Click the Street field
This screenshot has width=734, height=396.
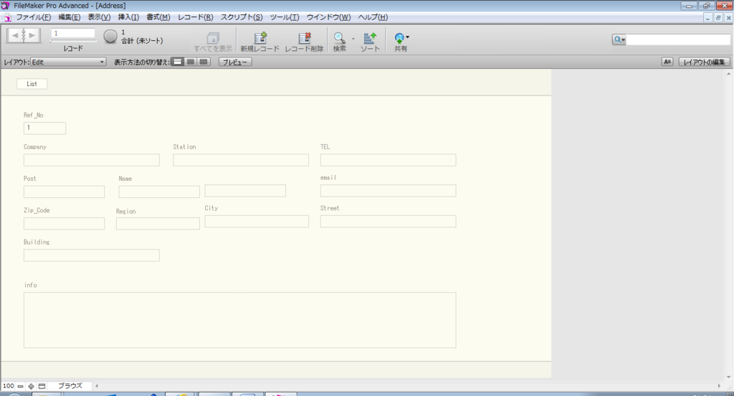click(x=388, y=221)
